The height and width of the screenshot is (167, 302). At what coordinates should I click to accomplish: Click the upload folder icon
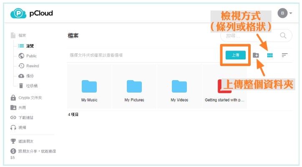pyautogui.click(x=256, y=55)
